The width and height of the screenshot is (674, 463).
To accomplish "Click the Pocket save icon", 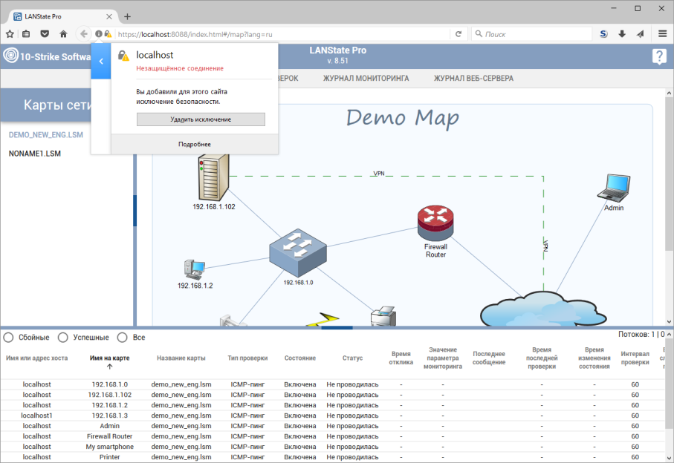I will (45, 34).
